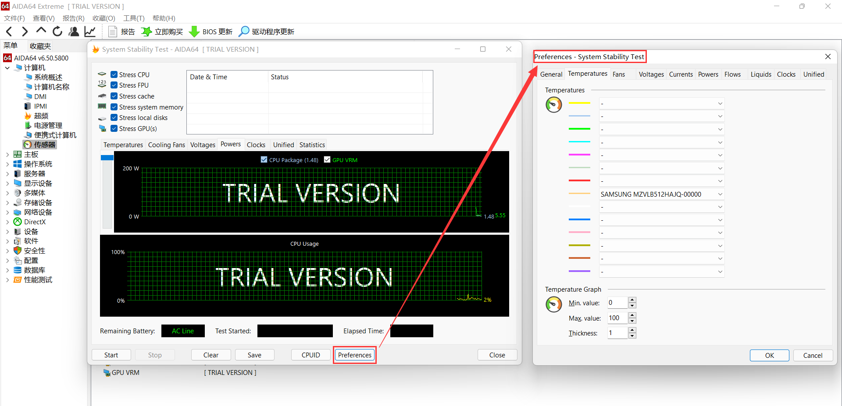842x406 pixels.
Task: Click the Max. value input field
Action: (617, 318)
